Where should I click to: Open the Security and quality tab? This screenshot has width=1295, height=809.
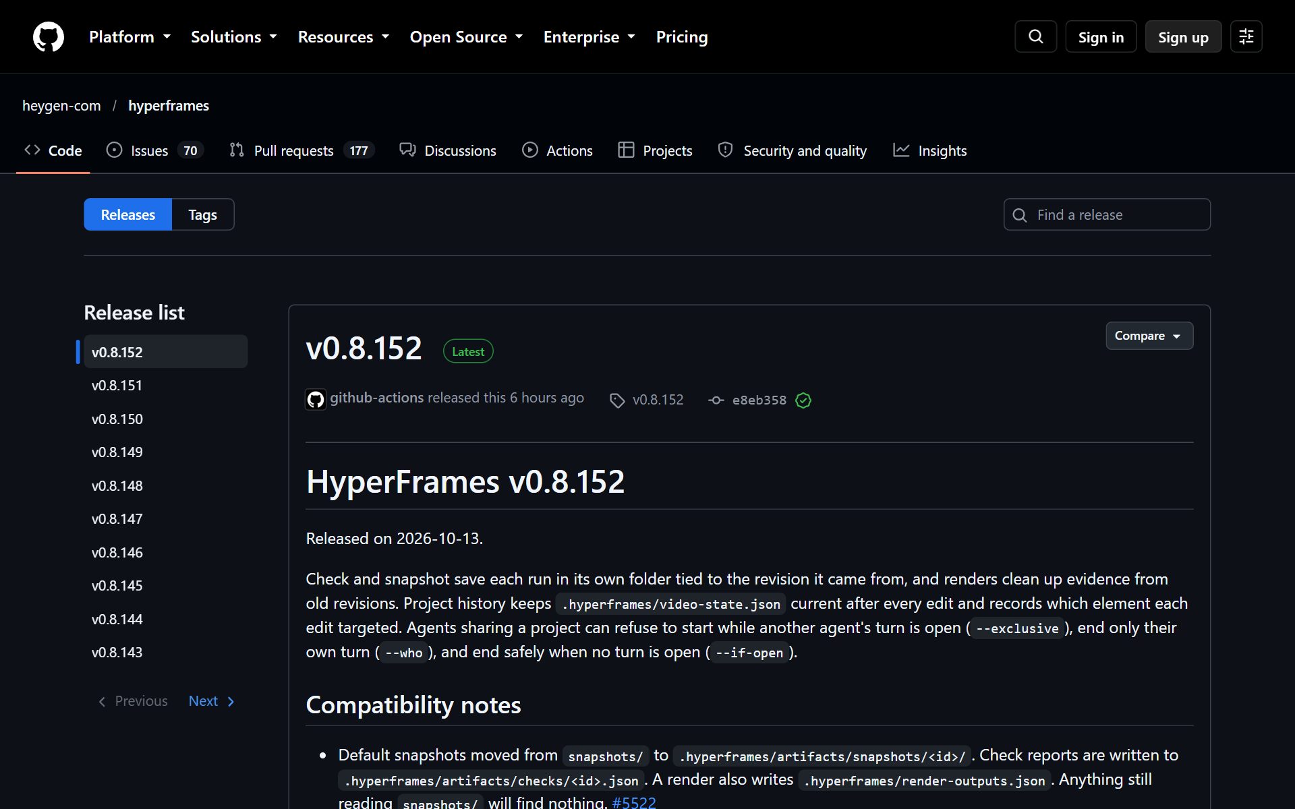(793, 150)
